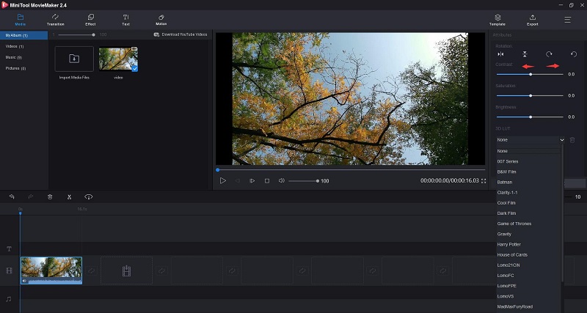
Task: Flip the clip horizontally
Action: [x=500, y=54]
